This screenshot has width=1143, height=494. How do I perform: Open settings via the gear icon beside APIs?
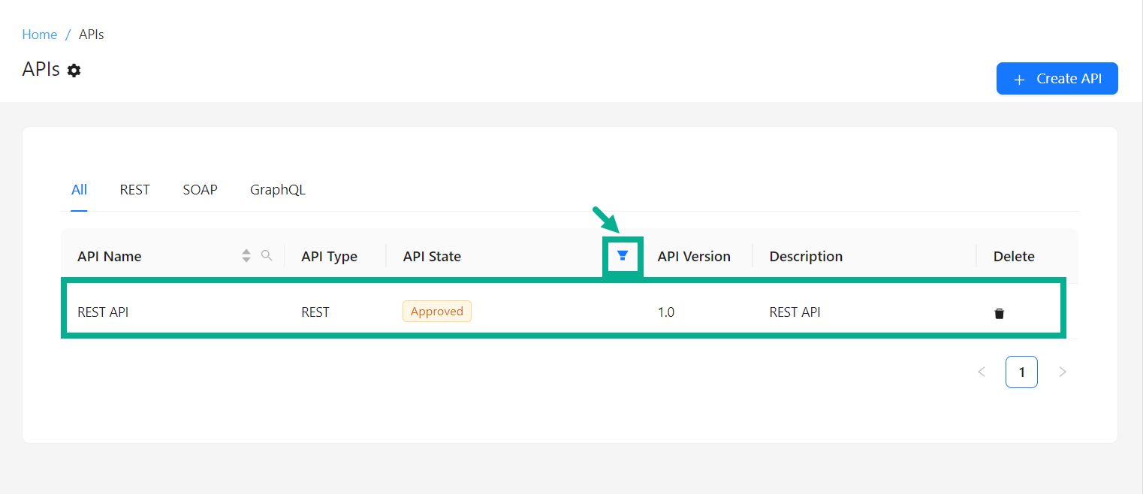74,70
